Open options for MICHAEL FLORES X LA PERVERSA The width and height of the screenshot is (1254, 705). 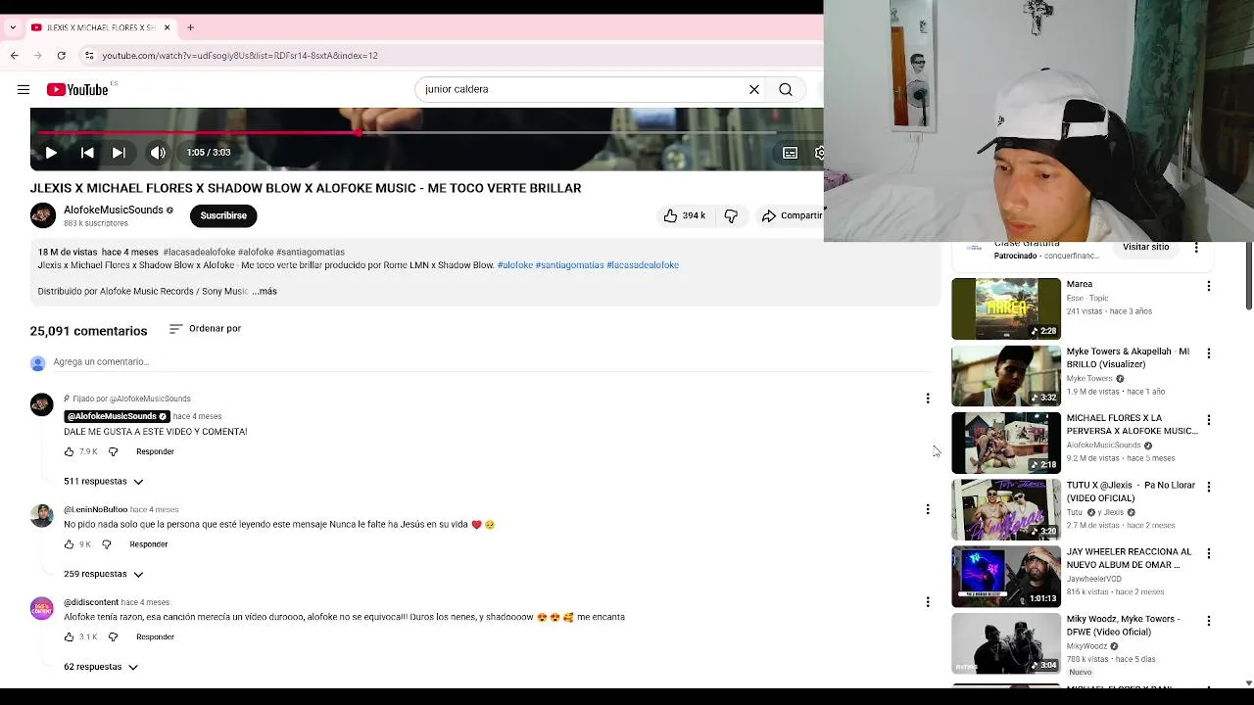click(1208, 420)
